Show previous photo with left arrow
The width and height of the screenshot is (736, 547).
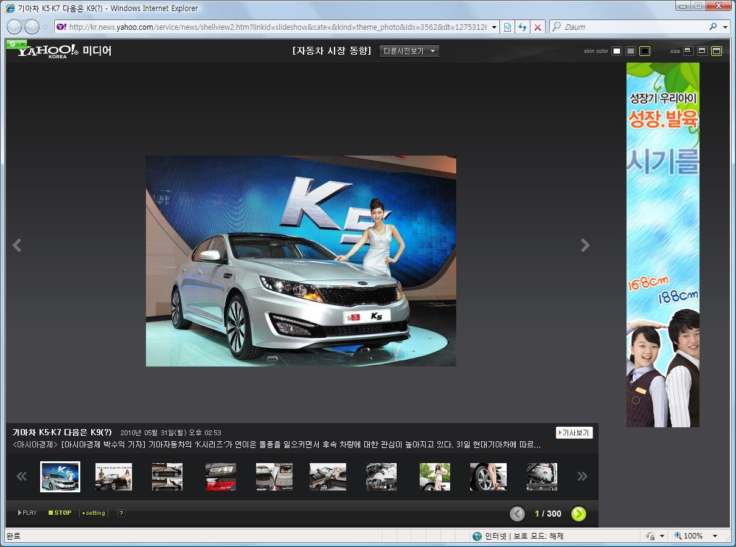[17, 245]
